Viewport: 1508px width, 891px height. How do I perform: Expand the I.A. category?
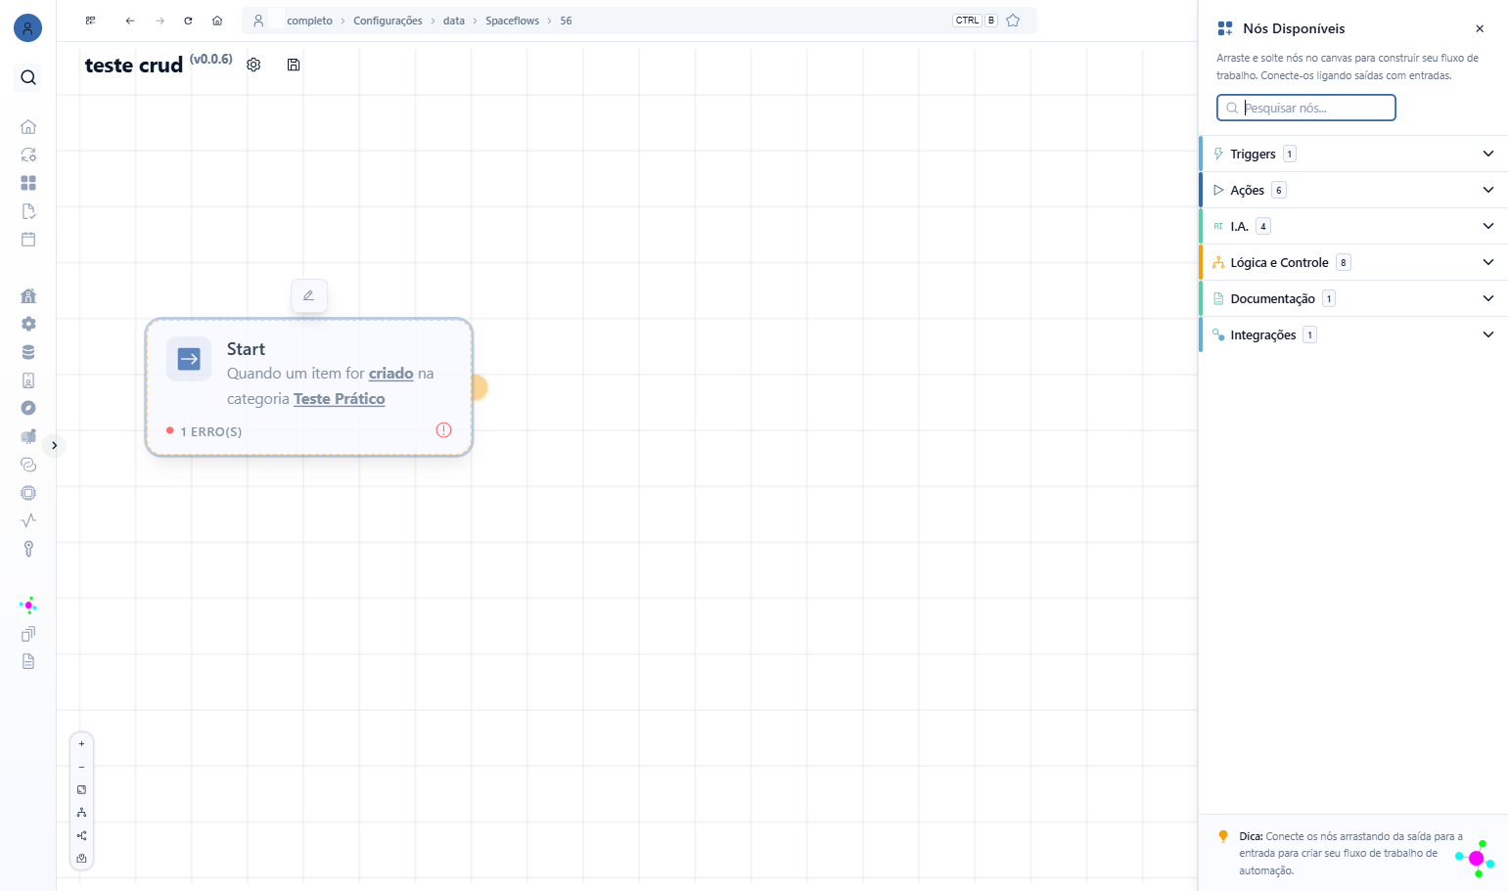point(1354,226)
